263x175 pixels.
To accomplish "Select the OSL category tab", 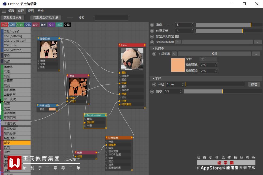I will click(28, 25).
